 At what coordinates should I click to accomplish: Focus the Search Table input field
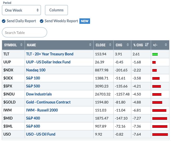25,32
